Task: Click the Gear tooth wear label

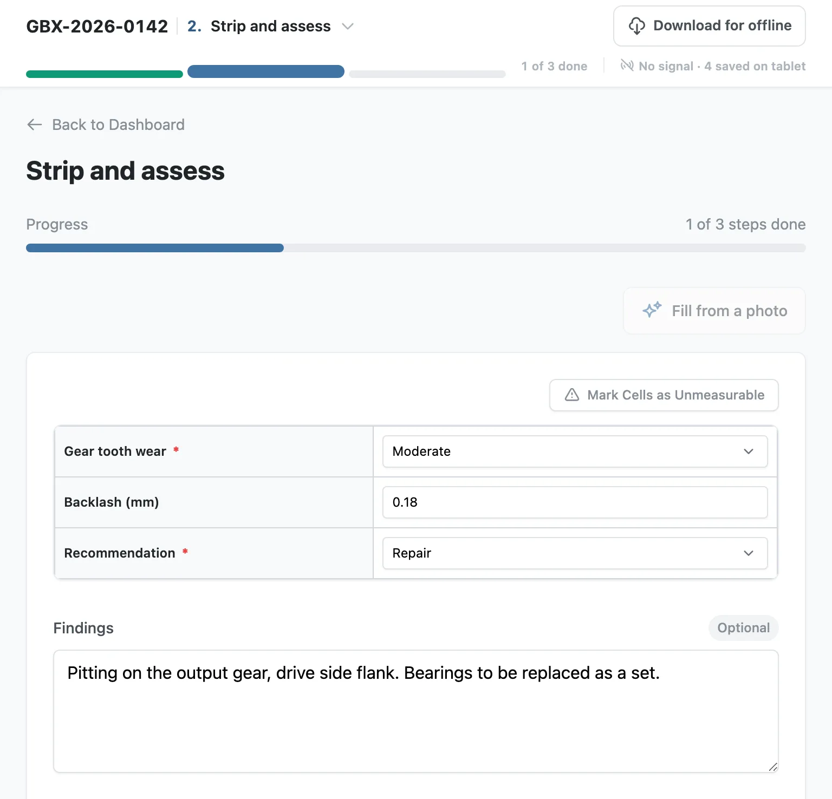Action: click(x=115, y=451)
